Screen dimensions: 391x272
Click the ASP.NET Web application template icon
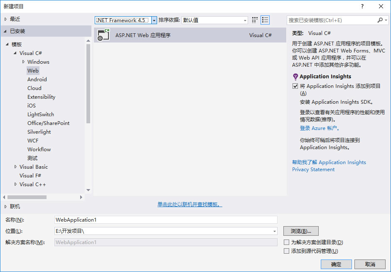point(103,35)
